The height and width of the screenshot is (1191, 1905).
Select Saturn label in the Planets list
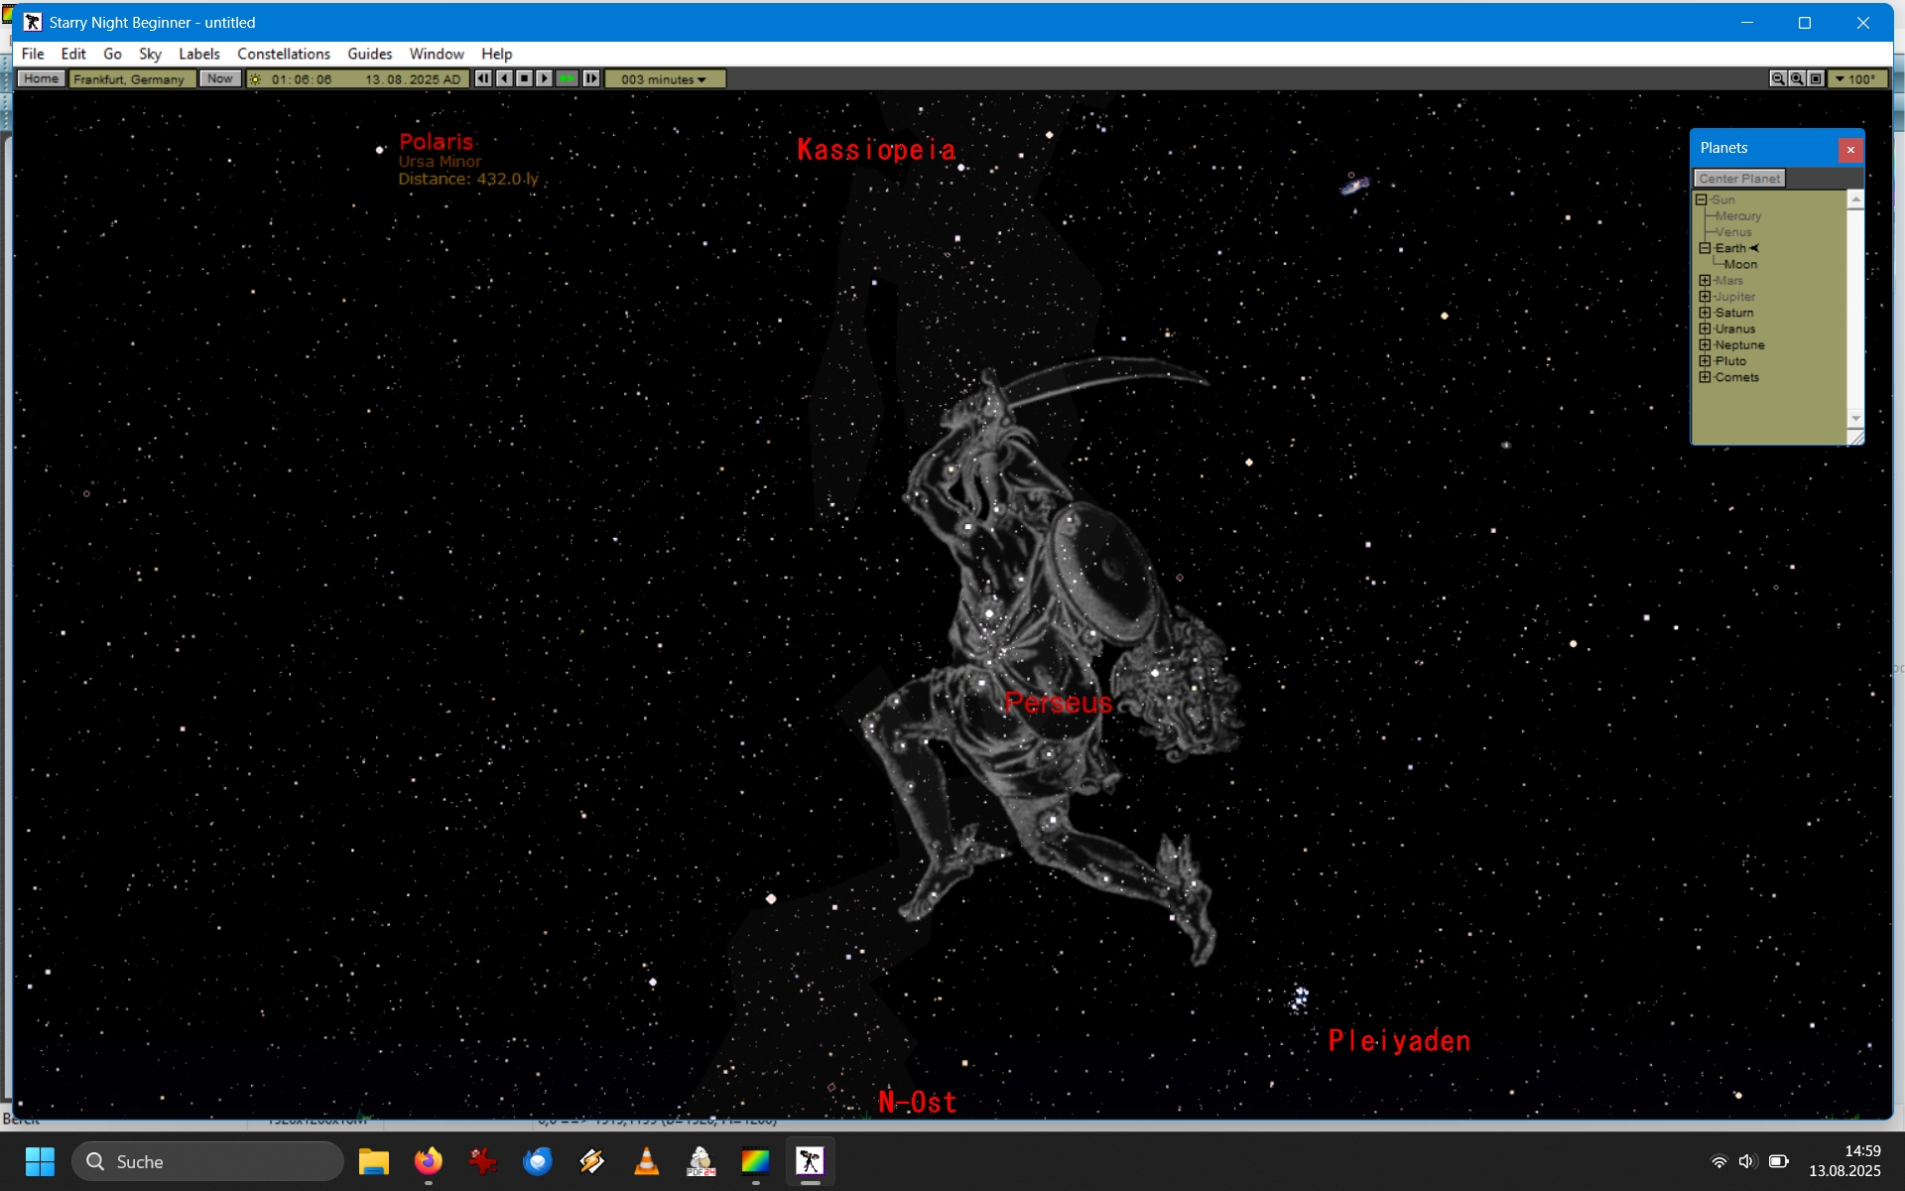(x=1734, y=313)
